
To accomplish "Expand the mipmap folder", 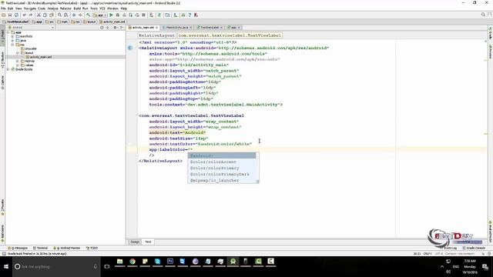I will click(x=18, y=61).
